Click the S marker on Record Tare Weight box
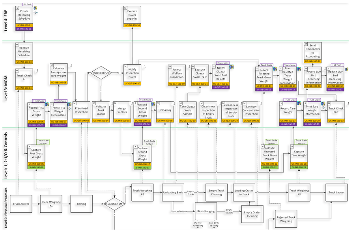The image size is (355, 232). click(280, 103)
